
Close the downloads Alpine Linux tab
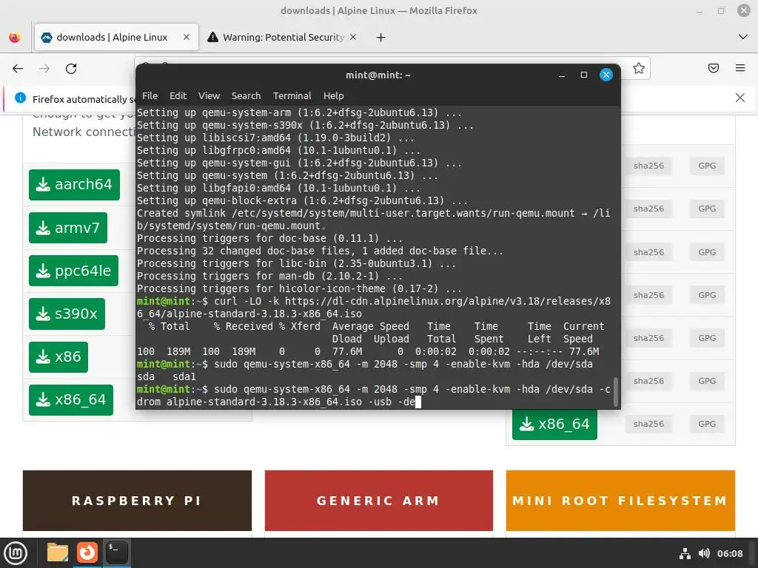[x=187, y=37]
